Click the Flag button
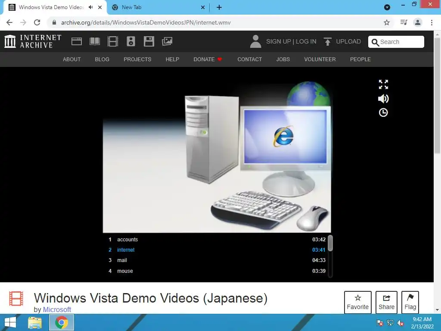 point(410,302)
